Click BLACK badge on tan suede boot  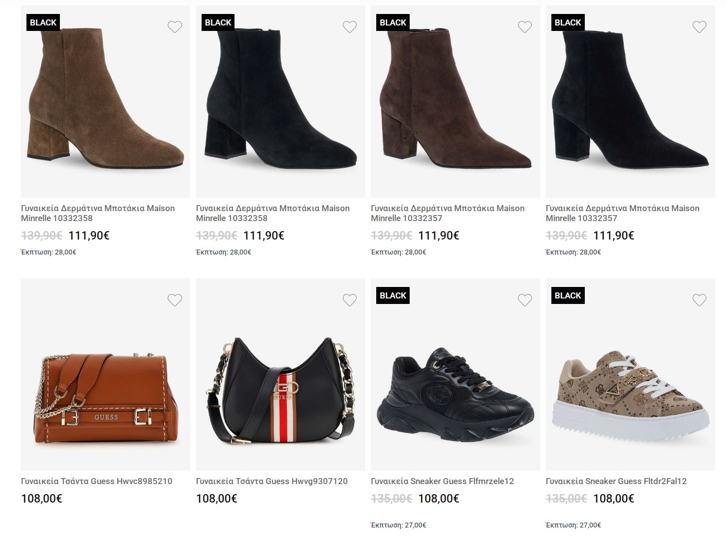point(43,22)
